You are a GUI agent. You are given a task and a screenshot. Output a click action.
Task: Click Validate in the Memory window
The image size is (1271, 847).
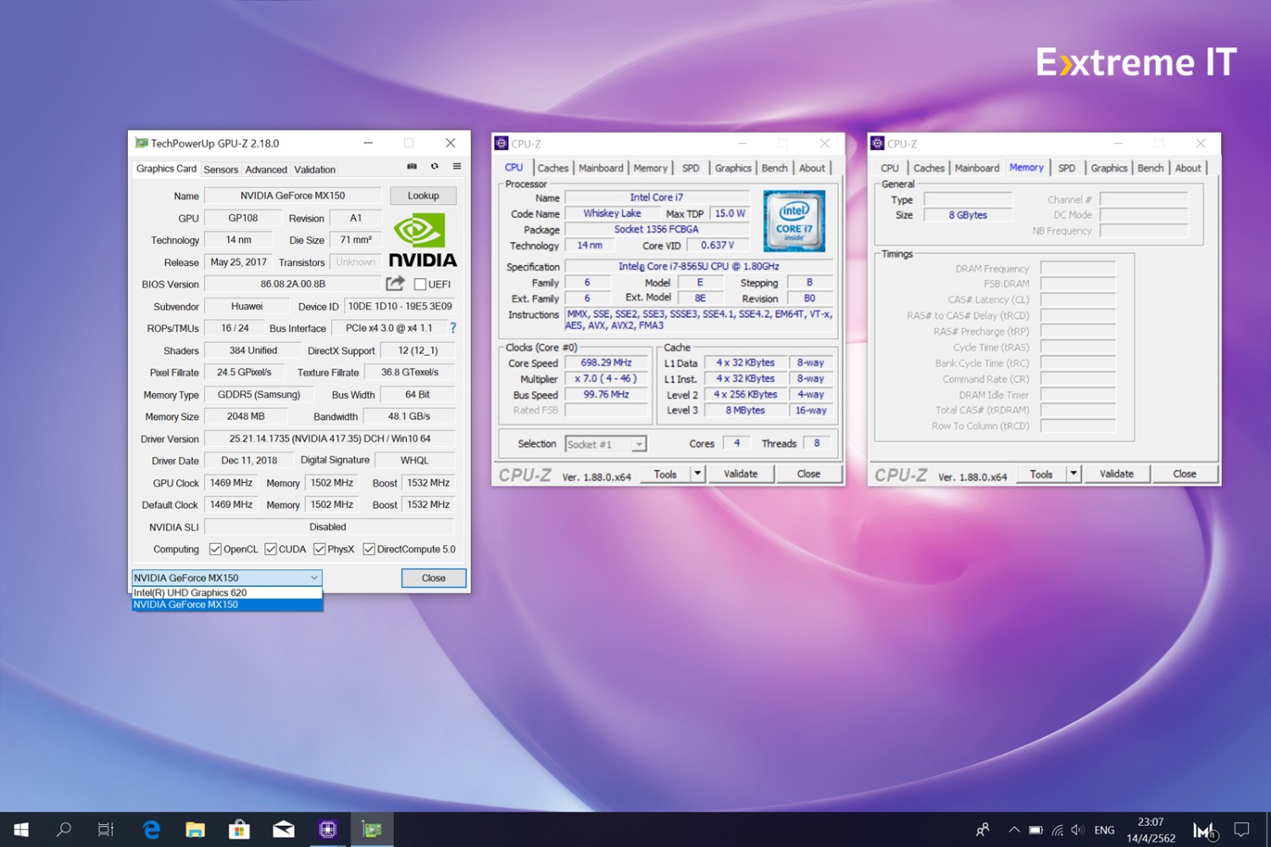1117,474
